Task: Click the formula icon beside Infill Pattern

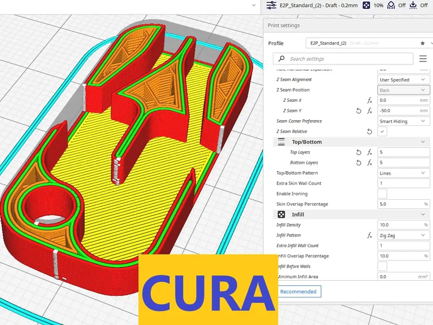Action: (x=370, y=236)
